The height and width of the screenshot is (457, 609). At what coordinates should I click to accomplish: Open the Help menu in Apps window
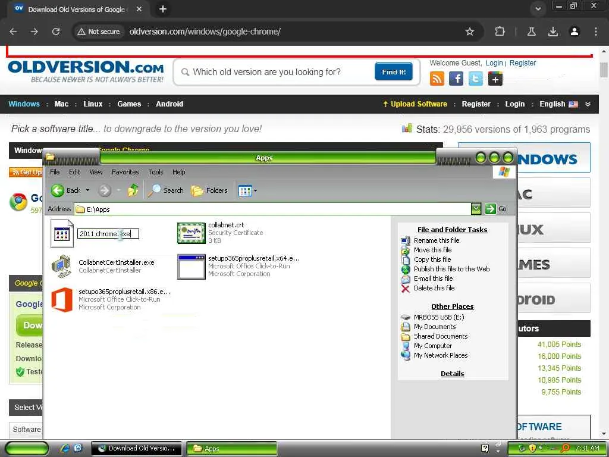point(178,172)
